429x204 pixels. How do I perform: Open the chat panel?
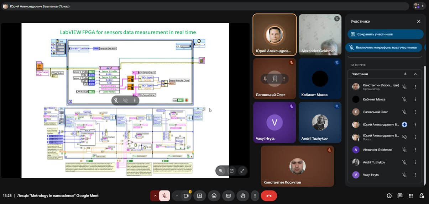coord(400,195)
